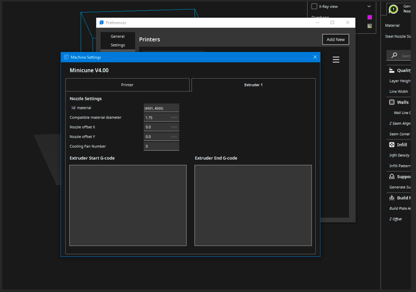The height and width of the screenshot is (292, 416).
Task: Click Add New in Preferences window
Action: click(x=336, y=40)
